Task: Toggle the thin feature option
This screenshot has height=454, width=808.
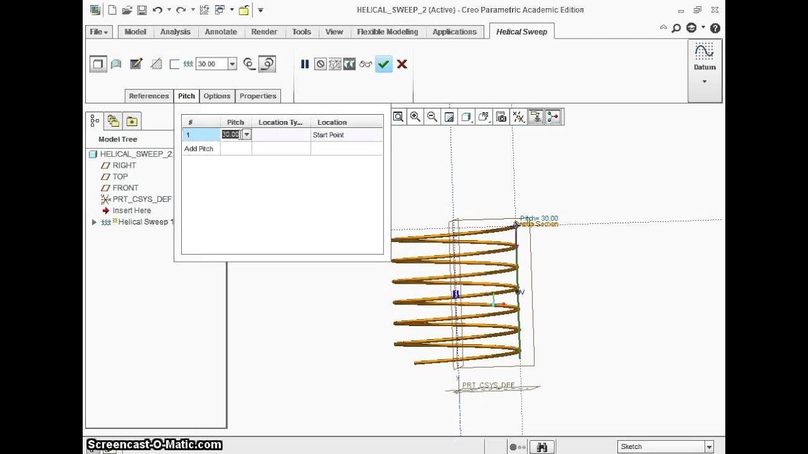Action: tap(175, 64)
